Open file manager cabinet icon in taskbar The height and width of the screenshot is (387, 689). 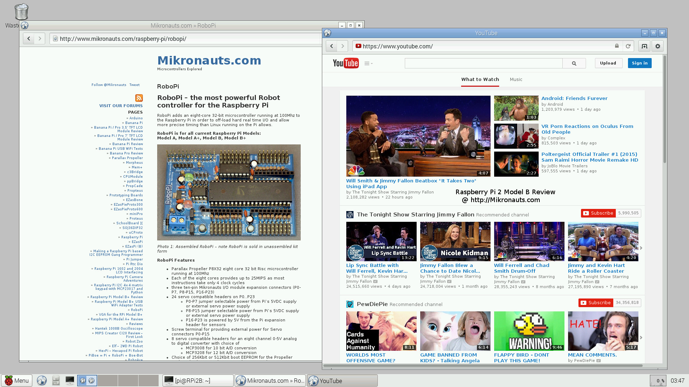(56, 381)
